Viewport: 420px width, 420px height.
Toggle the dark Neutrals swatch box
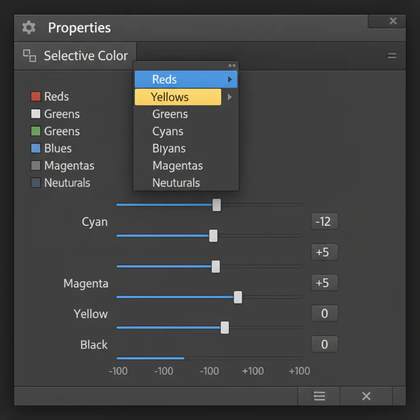[x=36, y=183]
